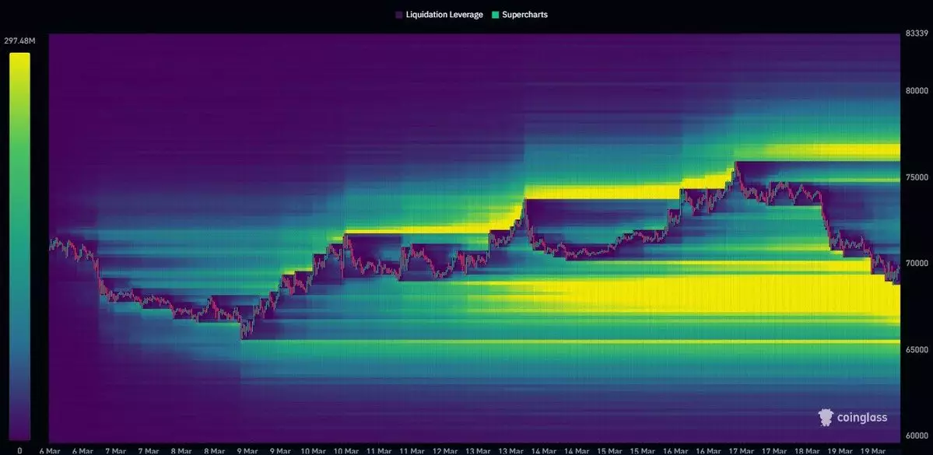Click the 80000 price axis label
The width and height of the screenshot is (933, 455).
pos(917,91)
